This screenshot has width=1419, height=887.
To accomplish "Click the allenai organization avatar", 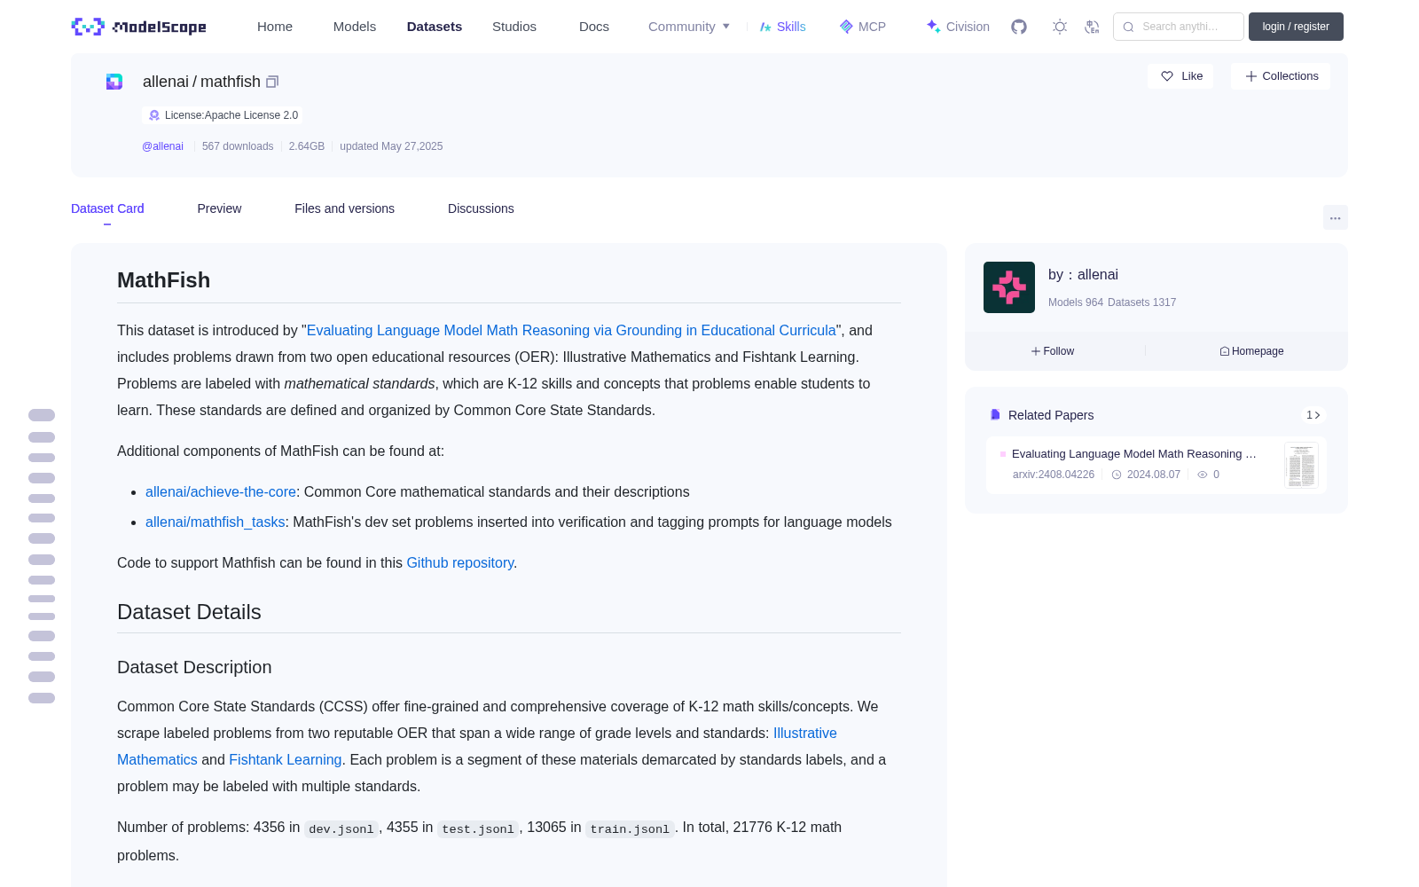I will (x=1009, y=287).
